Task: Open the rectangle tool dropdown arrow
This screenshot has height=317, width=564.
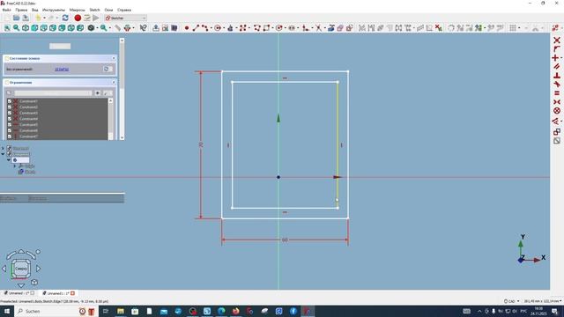Action: click(x=273, y=28)
